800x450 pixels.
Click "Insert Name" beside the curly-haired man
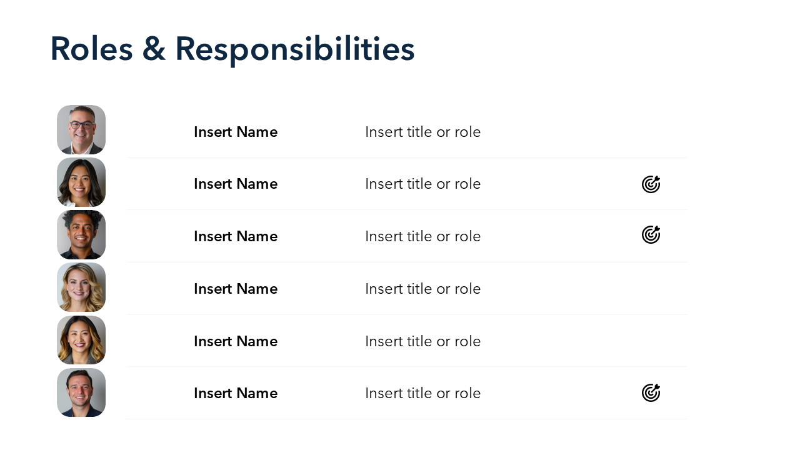[236, 237]
